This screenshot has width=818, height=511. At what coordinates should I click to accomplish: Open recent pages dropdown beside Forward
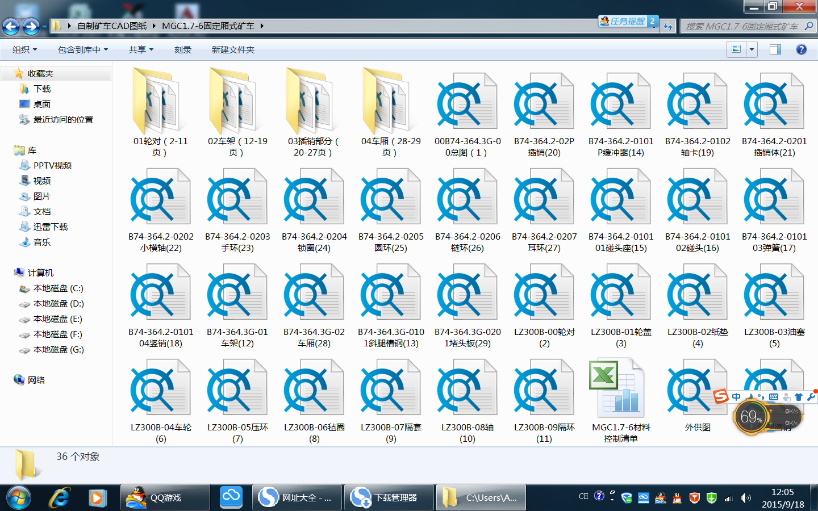(44, 27)
